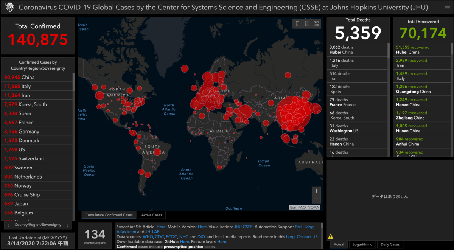Go to next list with right arrow
The image size is (454, 250).
pos(68,225)
